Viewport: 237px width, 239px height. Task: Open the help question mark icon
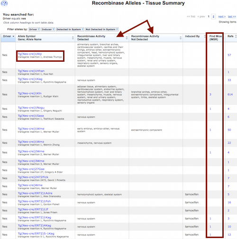pyautogui.click(x=4, y=3)
